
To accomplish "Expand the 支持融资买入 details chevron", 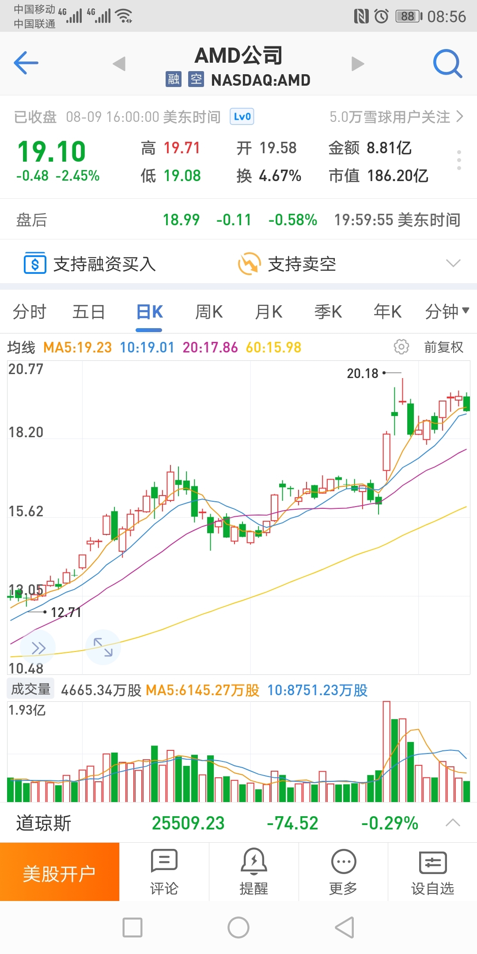I will [x=453, y=264].
